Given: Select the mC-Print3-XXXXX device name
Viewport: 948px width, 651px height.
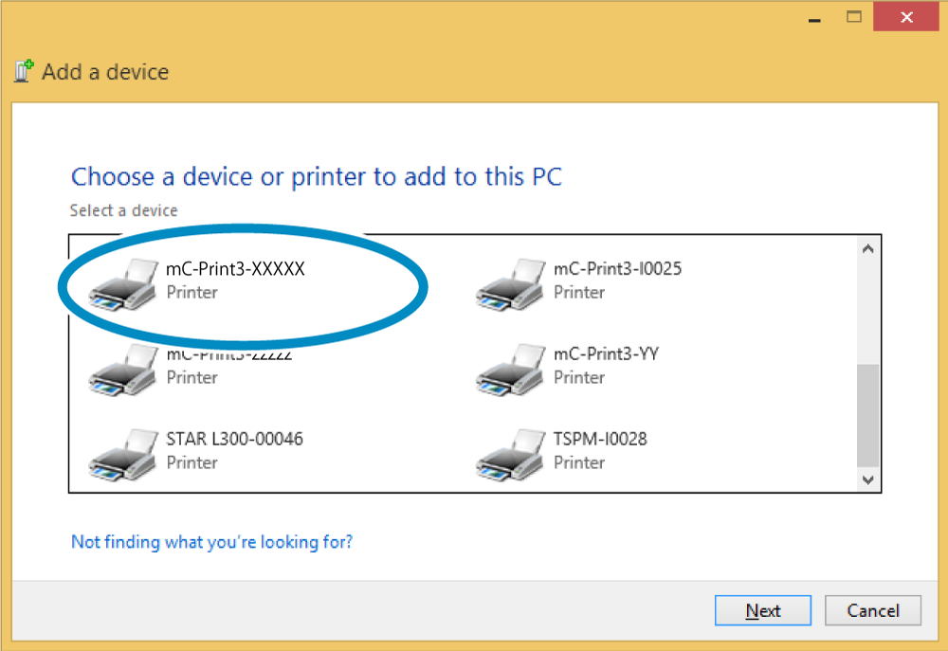Looking at the screenshot, I should click(235, 269).
